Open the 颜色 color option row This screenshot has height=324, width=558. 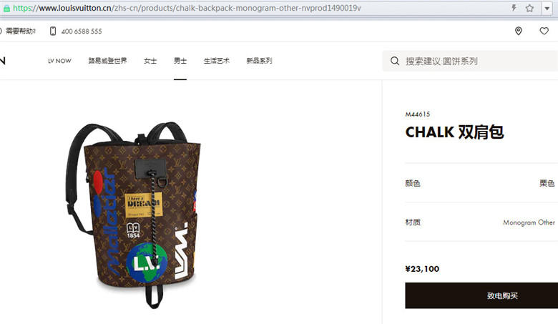[x=481, y=183]
